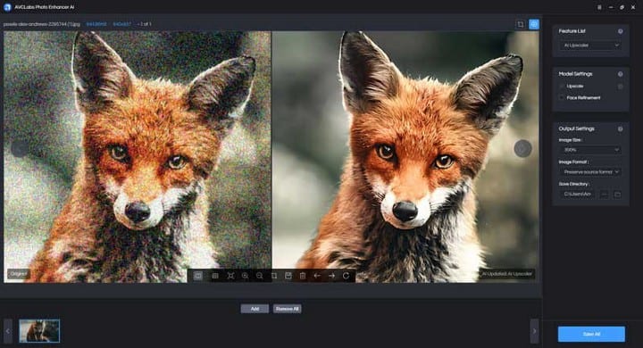Switch to the grid view layout icon
This screenshot has width=643, height=348.
pyautogui.click(x=215, y=276)
